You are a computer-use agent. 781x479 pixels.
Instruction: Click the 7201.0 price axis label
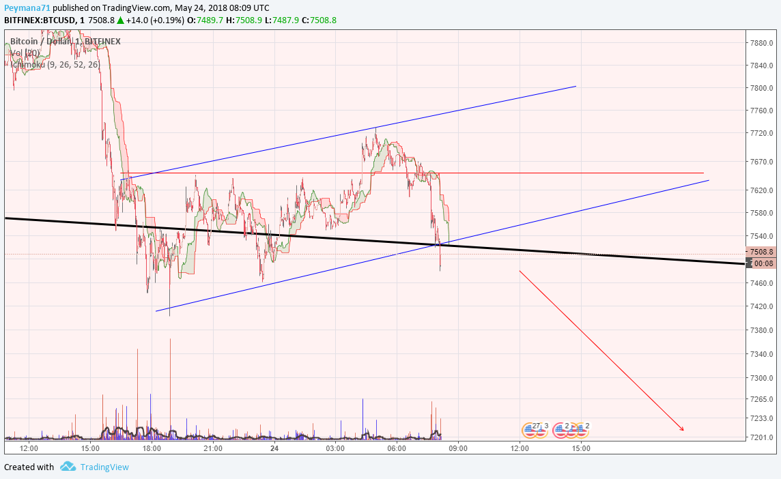762,437
